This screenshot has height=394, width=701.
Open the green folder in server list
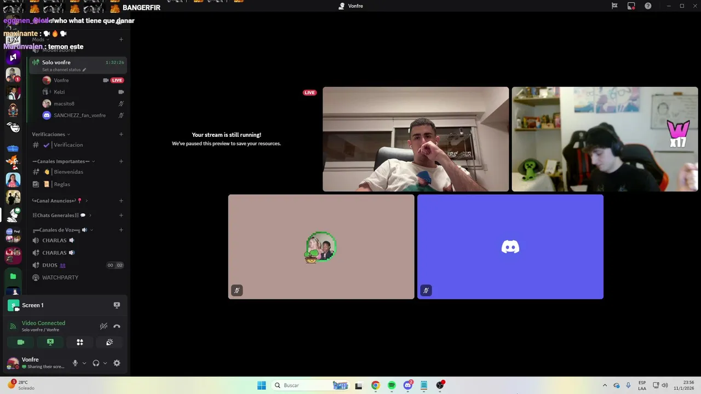point(13,276)
